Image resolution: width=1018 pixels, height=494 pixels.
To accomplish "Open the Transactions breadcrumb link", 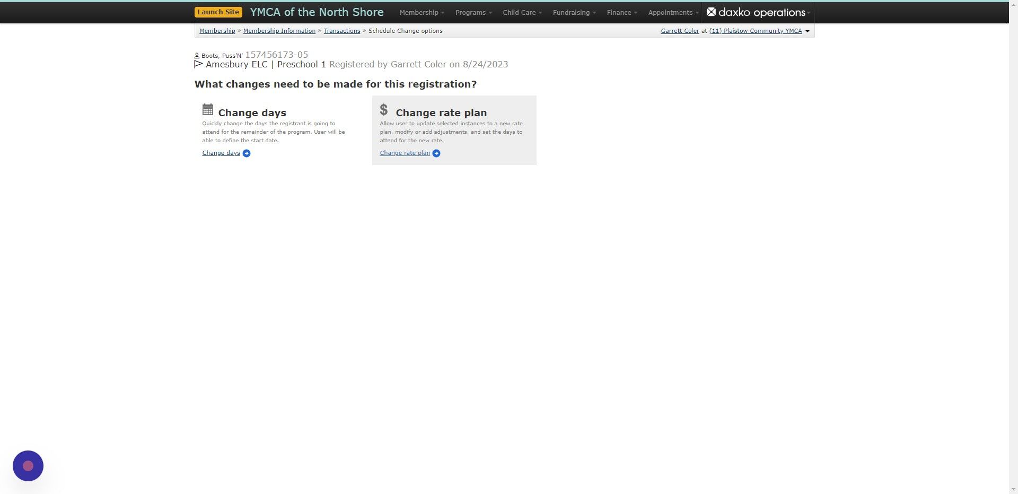I will (341, 31).
